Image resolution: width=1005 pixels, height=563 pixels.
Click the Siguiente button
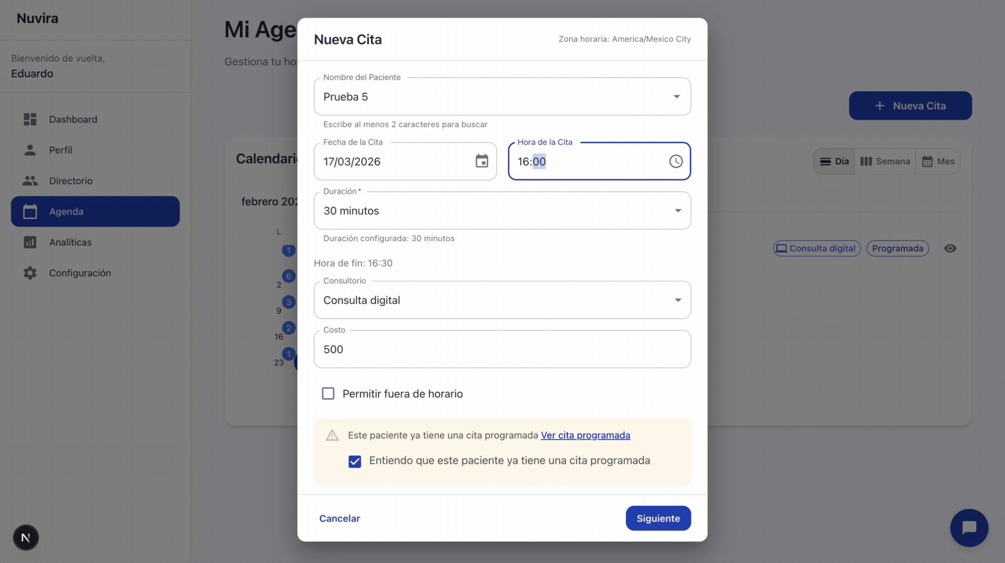(658, 518)
